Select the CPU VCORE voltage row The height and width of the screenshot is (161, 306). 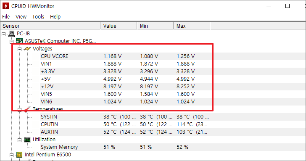(x=125, y=56)
